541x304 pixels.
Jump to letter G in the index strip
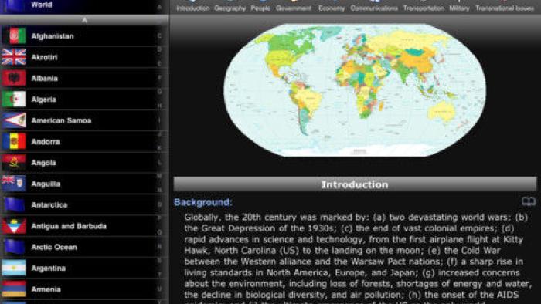[x=159, y=92]
